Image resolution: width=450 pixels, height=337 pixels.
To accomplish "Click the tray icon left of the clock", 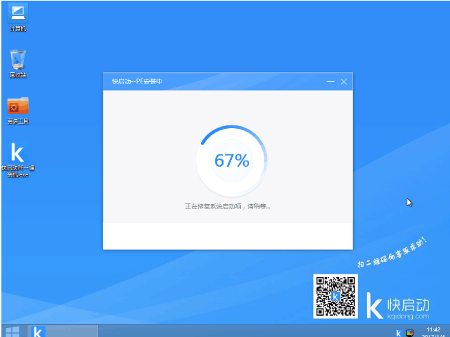I will [x=410, y=332].
